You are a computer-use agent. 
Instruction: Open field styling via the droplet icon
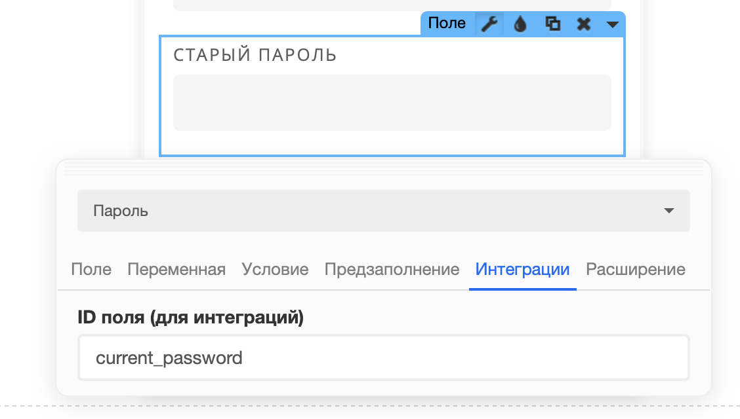pyautogui.click(x=520, y=24)
